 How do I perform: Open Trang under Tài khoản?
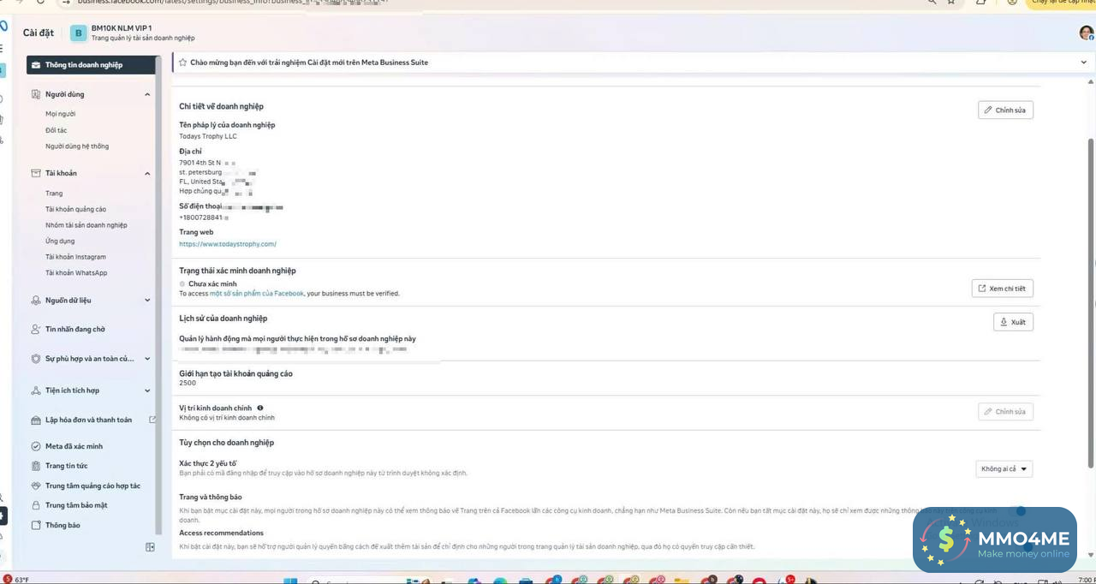click(x=54, y=194)
